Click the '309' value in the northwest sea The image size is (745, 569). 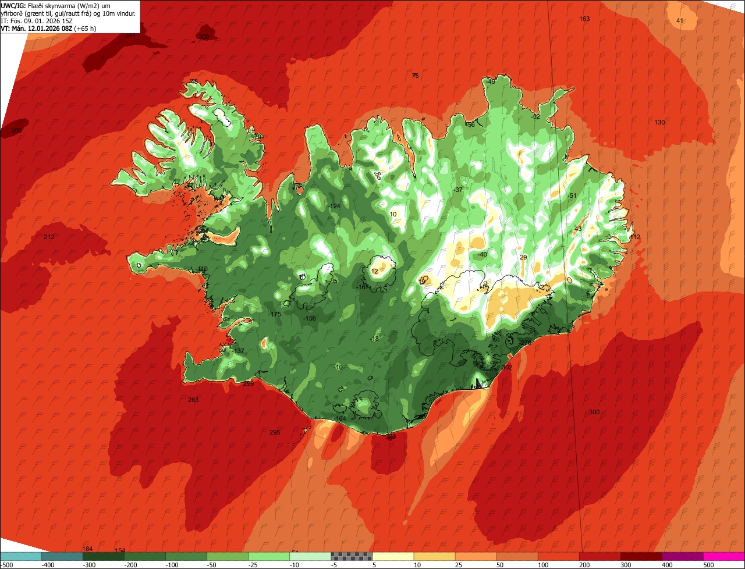[x=204, y=37]
